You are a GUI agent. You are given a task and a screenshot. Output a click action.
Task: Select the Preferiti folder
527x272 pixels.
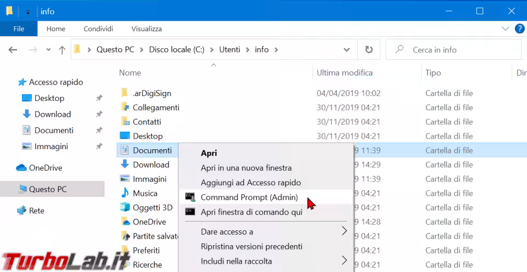click(146, 251)
